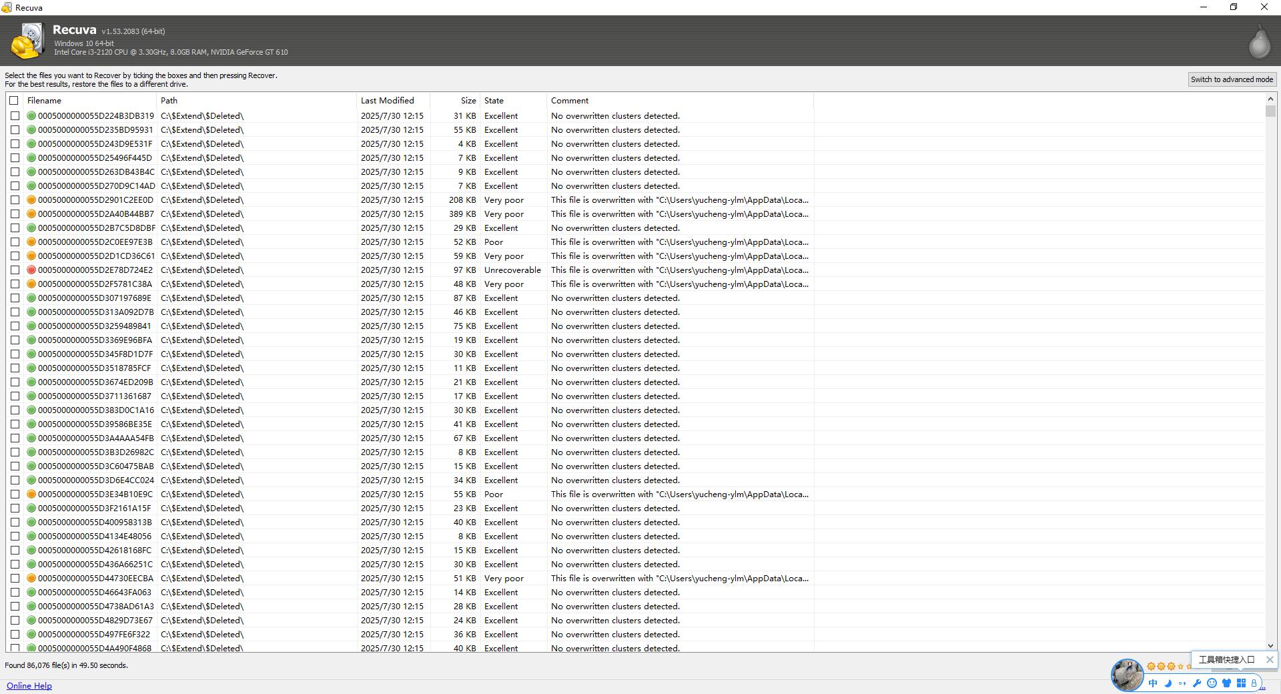
Task: Tick checkbox for file 0005000000055D3A4AAA54FB
Action: [15, 438]
